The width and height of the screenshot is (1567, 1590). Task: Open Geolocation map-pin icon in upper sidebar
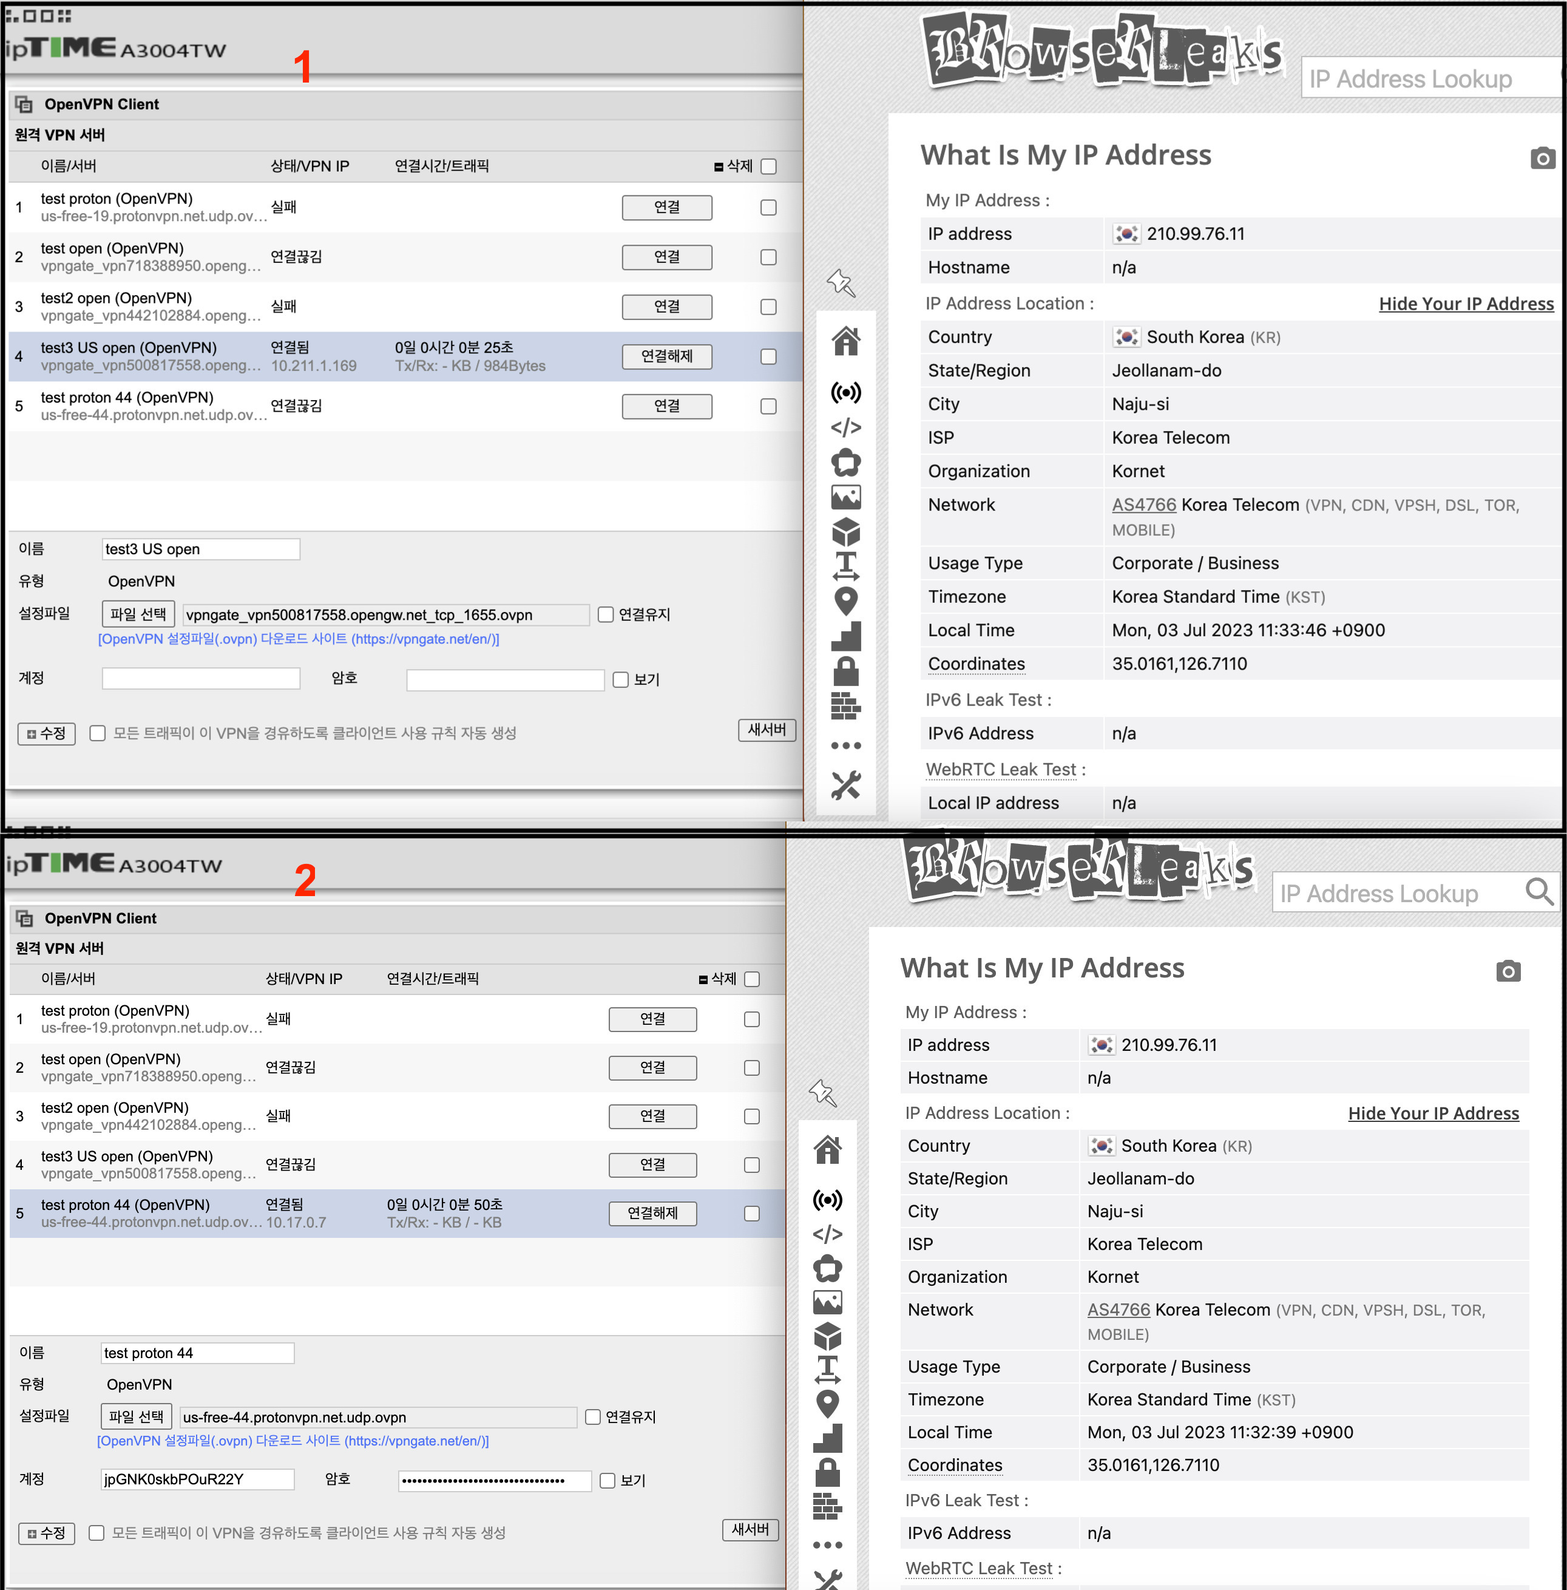point(845,602)
